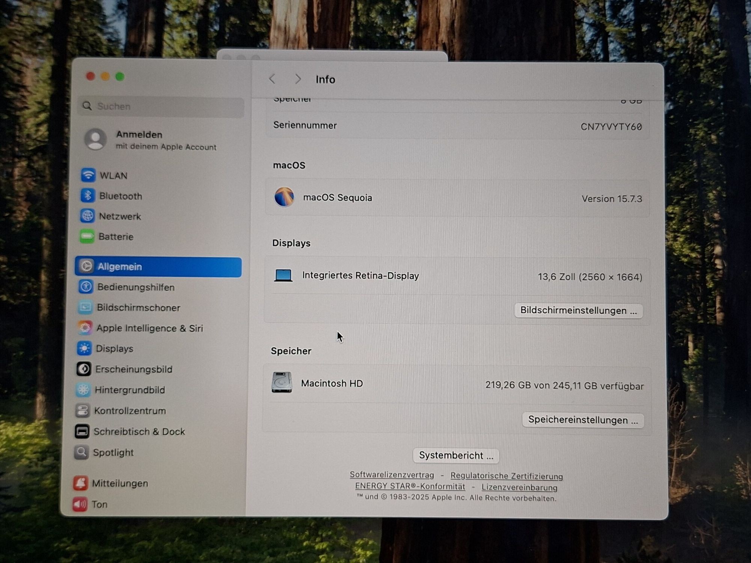Open Speichereinstellungen button
The width and height of the screenshot is (751, 563).
click(582, 420)
